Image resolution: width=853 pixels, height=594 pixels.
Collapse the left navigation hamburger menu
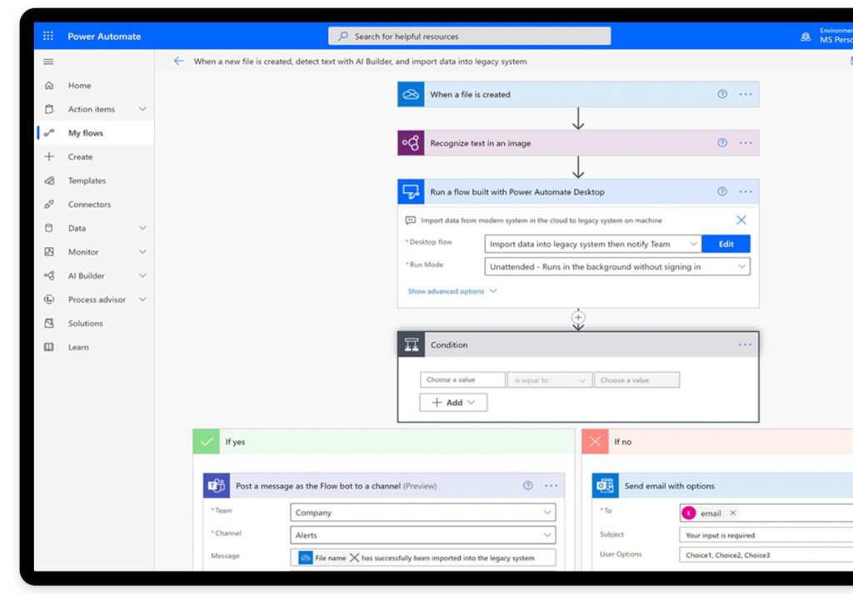48,62
